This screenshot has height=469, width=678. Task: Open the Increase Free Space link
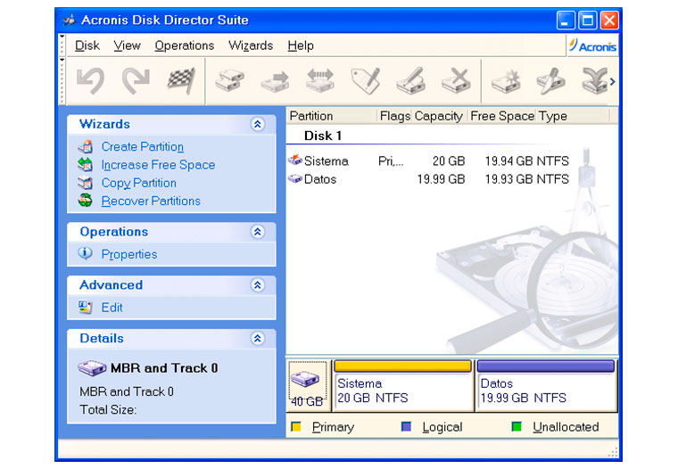pyautogui.click(x=158, y=165)
